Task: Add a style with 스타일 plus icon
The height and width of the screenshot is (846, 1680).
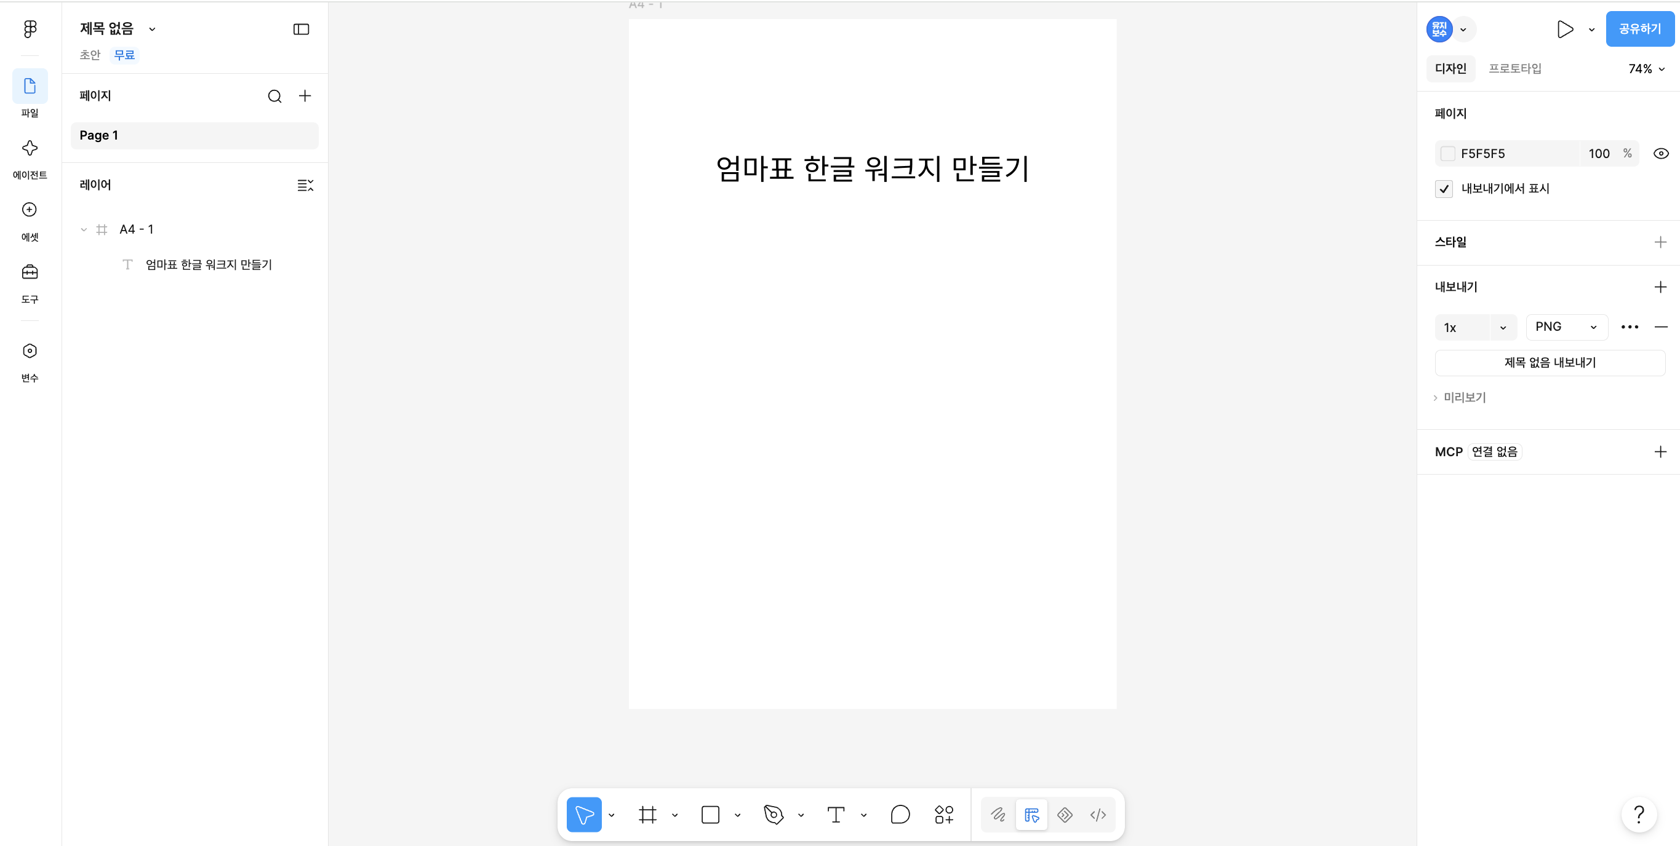Action: coord(1660,242)
